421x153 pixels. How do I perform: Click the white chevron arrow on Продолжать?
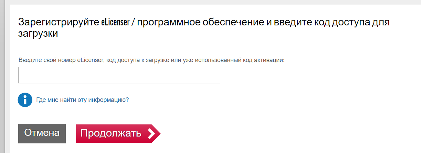pos(151,134)
